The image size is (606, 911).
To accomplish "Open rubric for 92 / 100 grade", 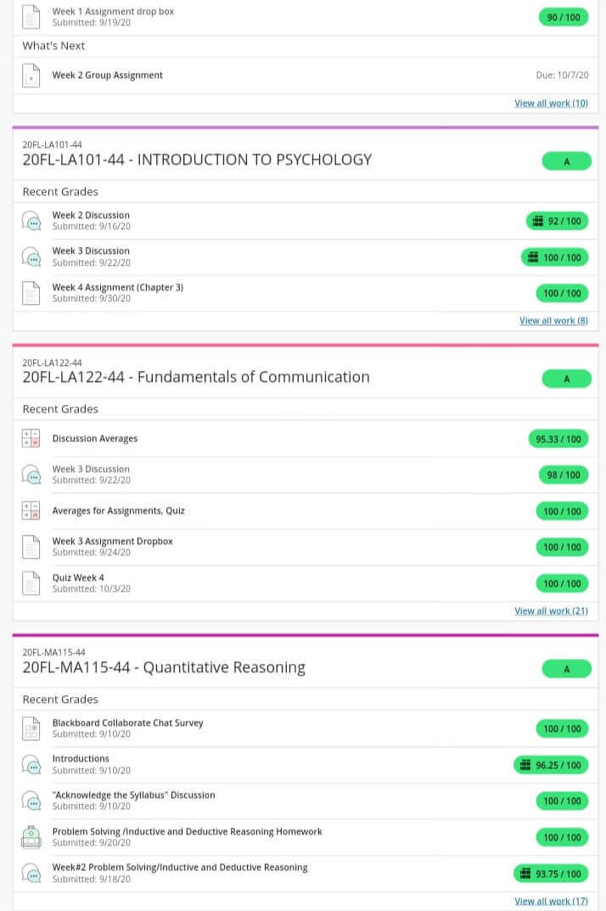I will point(537,222).
